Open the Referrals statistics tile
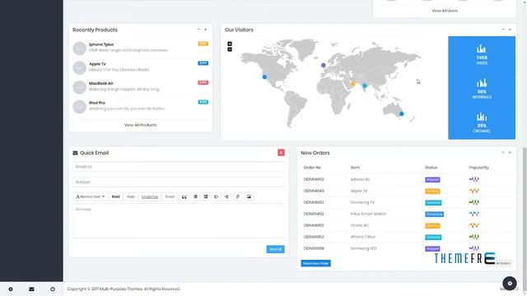This screenshot has height=296, width=527. click(x=482, y=89)
